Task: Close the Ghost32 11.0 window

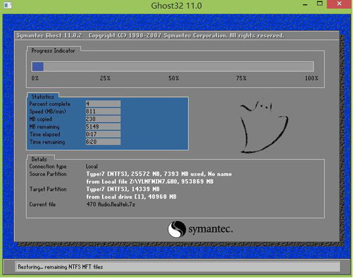Action: [339, 4]
